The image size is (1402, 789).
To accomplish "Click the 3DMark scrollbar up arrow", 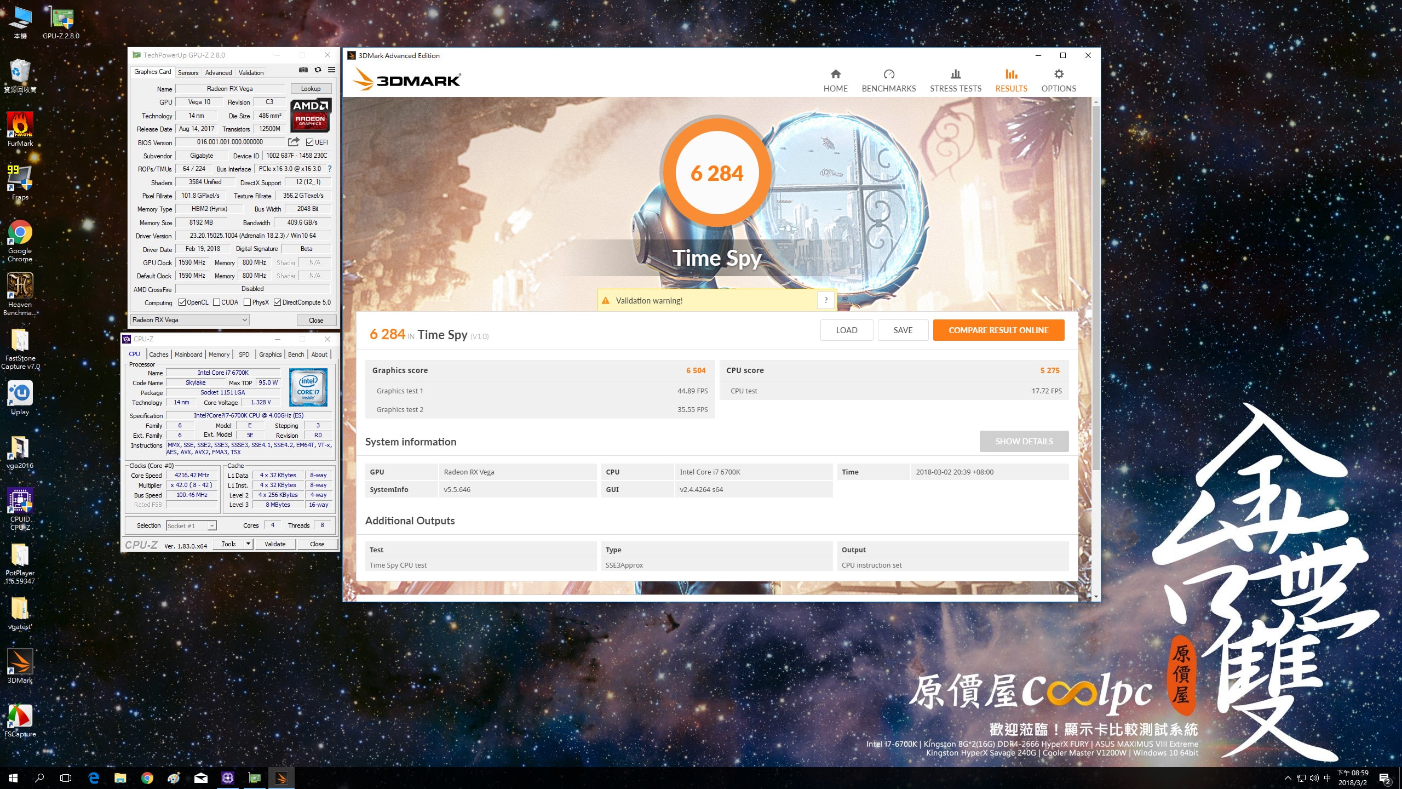I will coord(1095,102).
